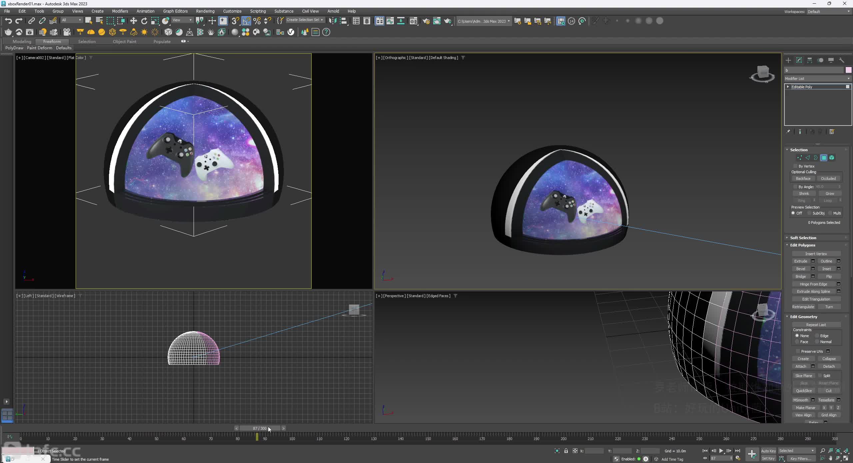Click the Detach button
Image resolution: width=853 pixels, height=463 pixels.
point(829,366)
